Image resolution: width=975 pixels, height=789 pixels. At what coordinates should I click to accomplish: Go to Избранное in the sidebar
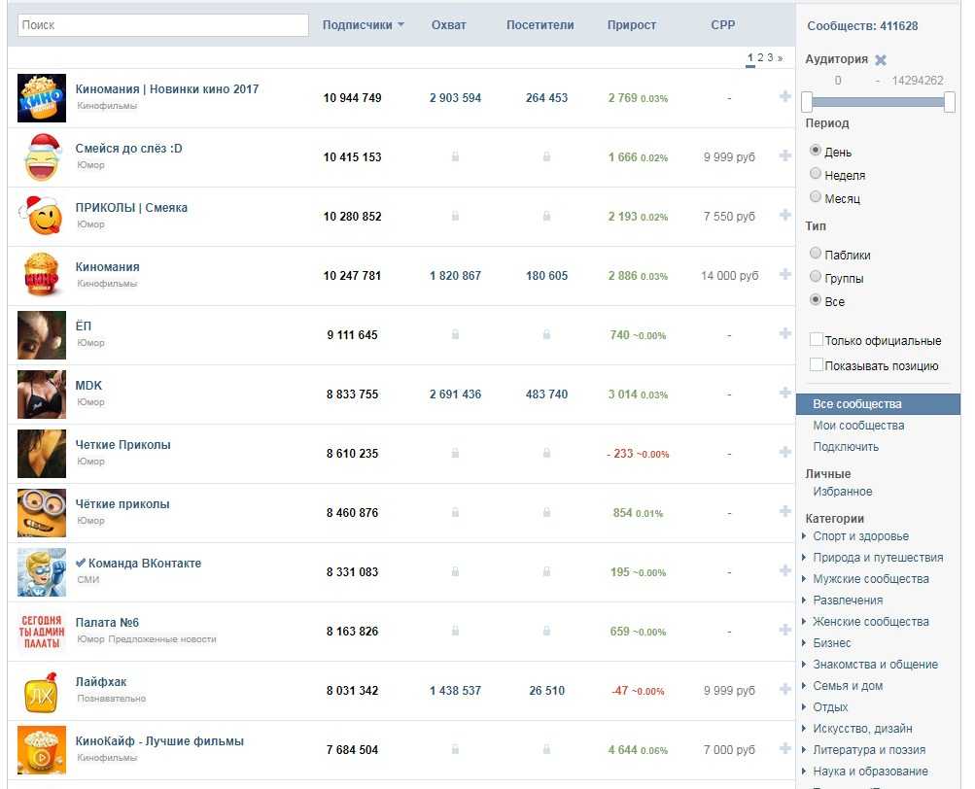click(843, 492)
